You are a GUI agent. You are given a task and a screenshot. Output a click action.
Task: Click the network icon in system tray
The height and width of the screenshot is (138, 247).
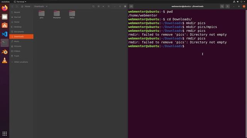click(234, 2)
